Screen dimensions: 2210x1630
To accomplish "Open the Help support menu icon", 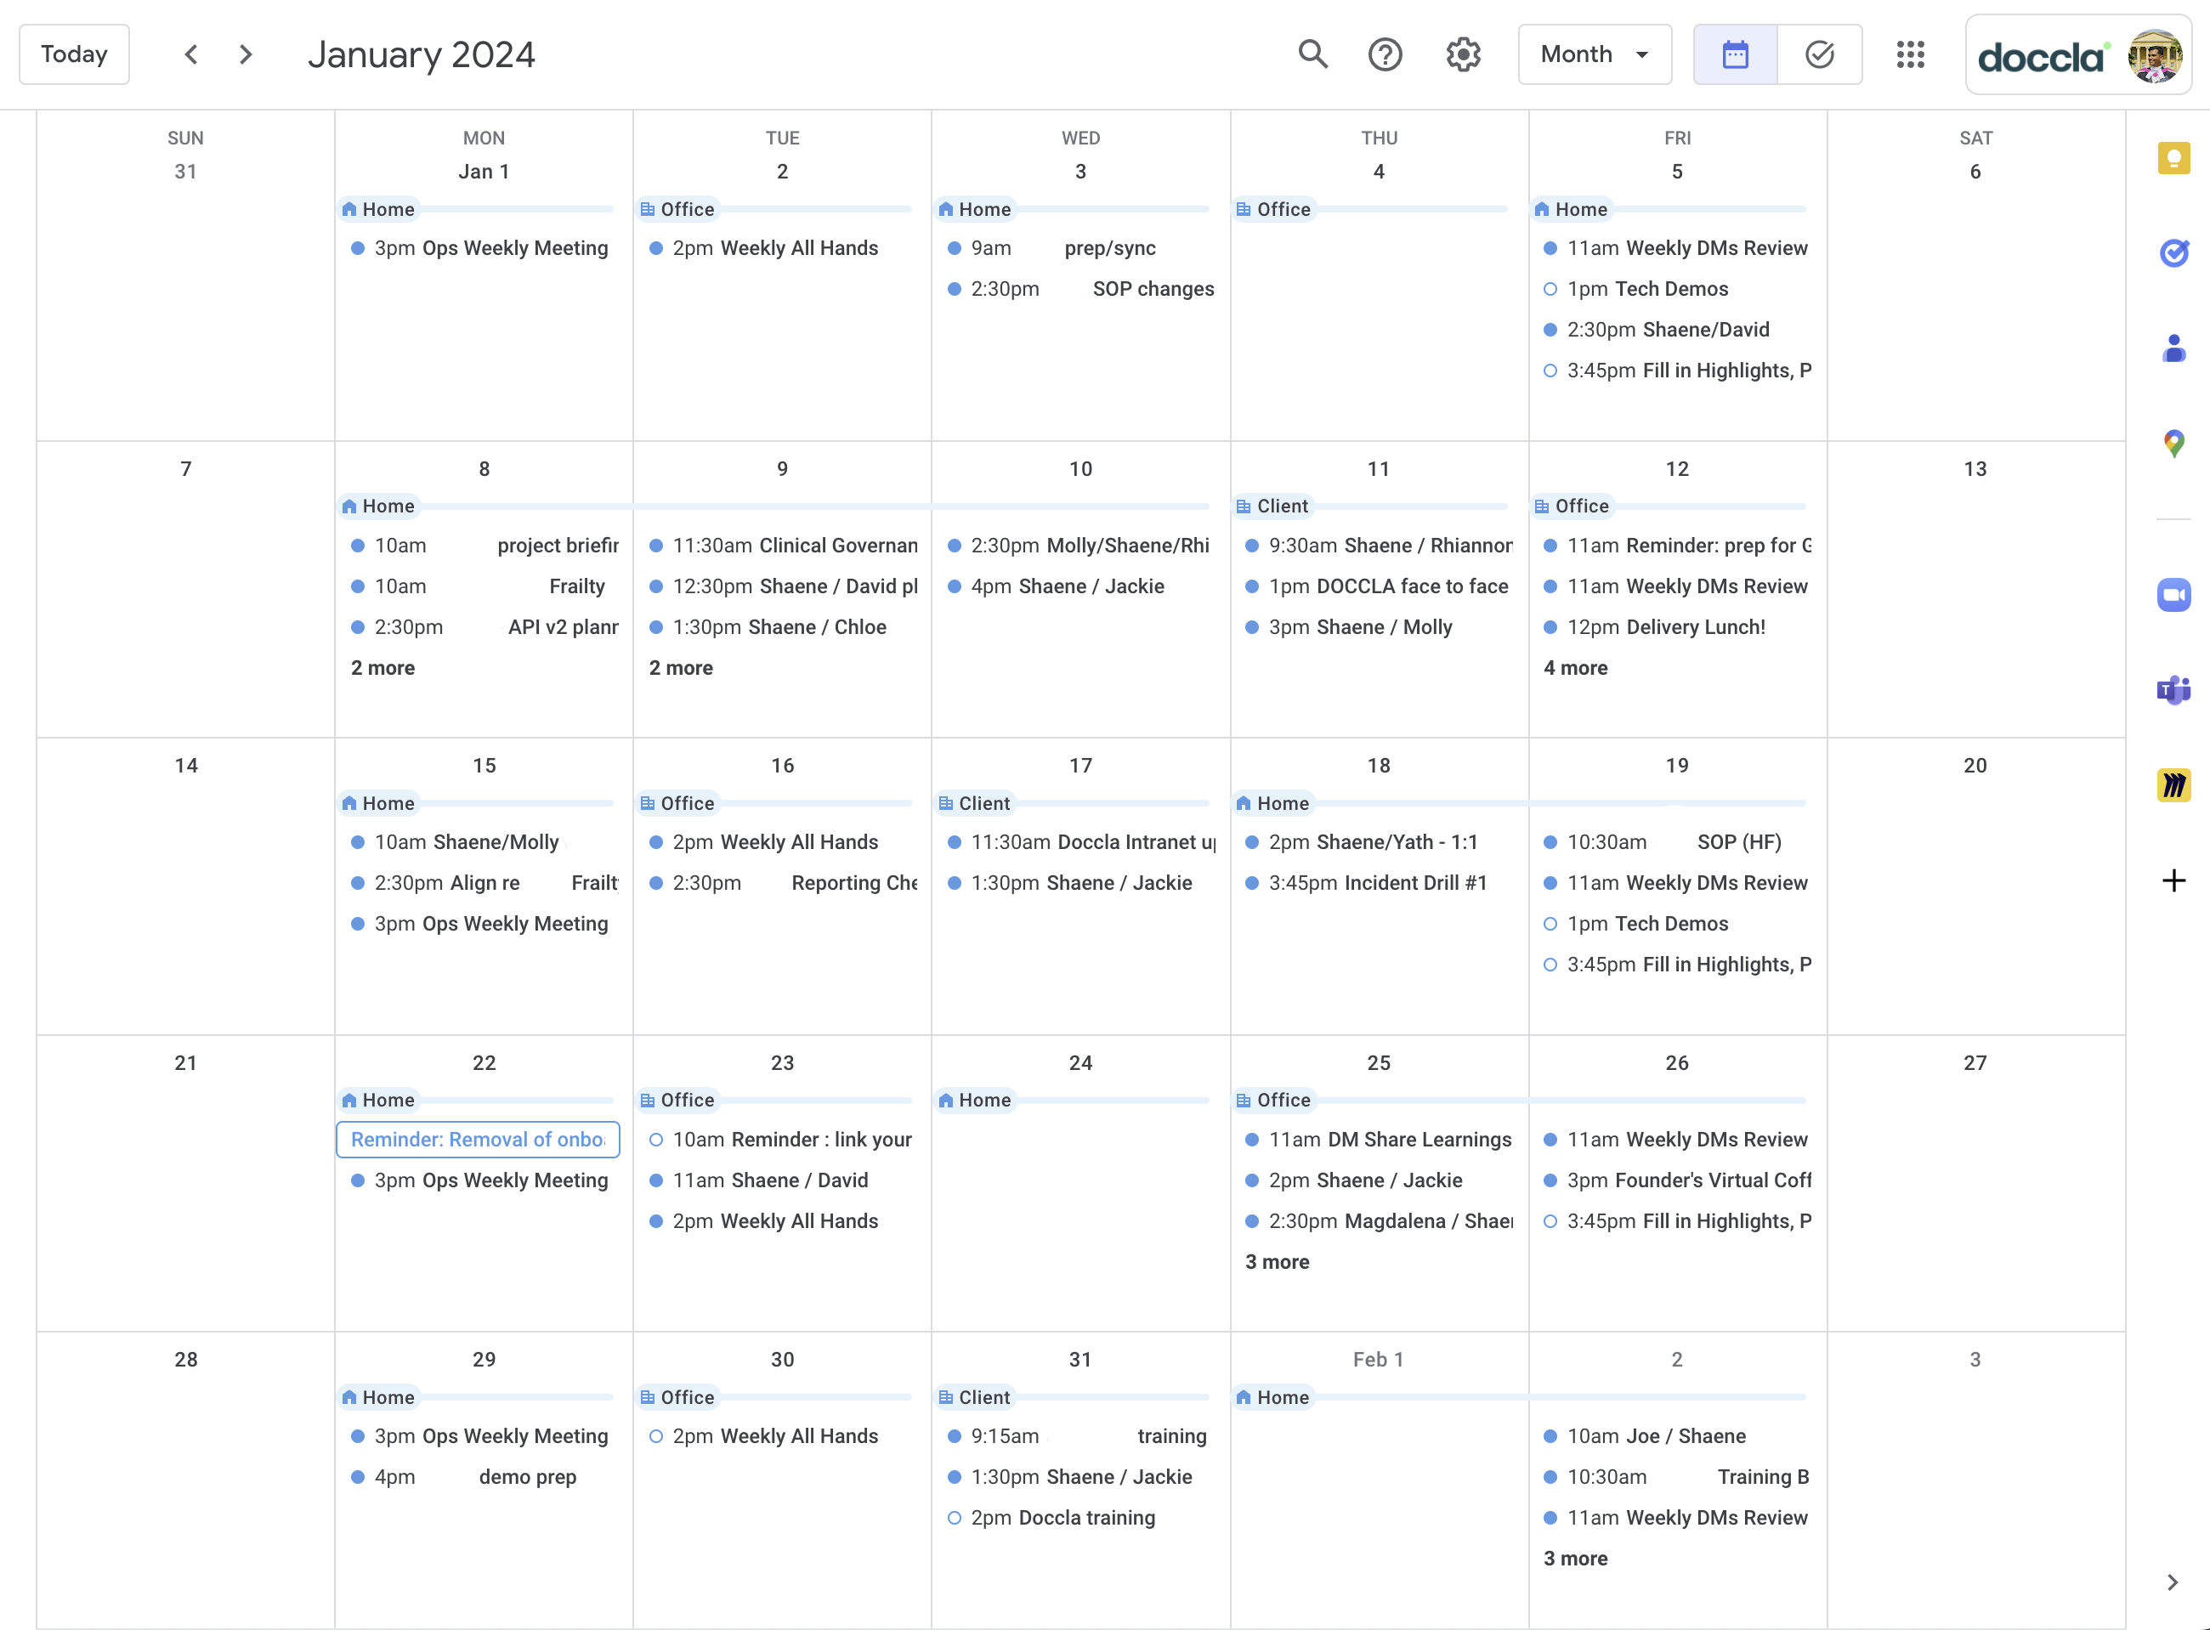I will [x=1385, y=54].
